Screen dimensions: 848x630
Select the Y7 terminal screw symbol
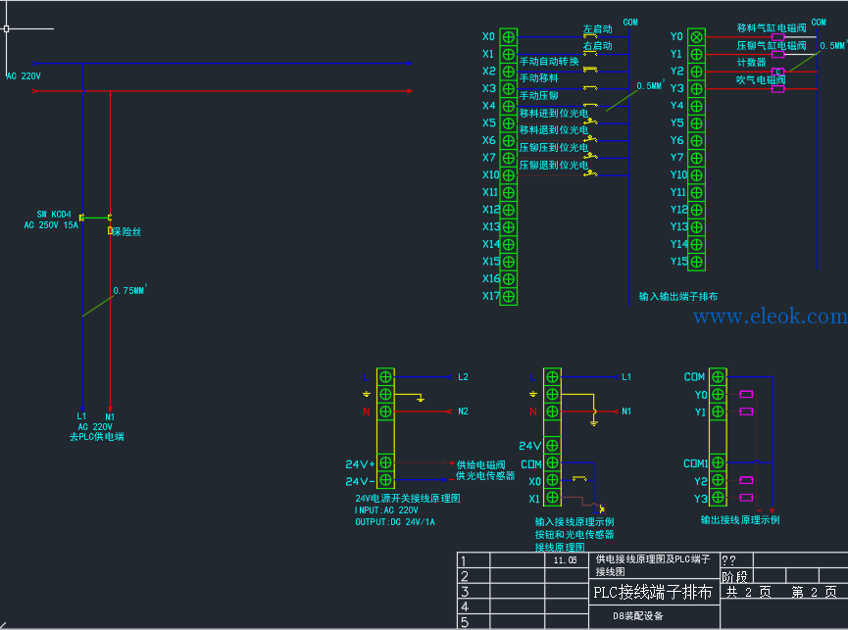click(x=697, y=158)
